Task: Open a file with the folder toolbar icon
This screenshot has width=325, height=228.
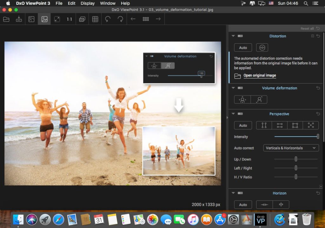Action: [6, 19]
